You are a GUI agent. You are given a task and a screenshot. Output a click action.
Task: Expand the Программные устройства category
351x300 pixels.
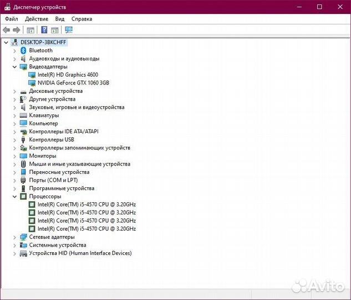tap(14, 188)
